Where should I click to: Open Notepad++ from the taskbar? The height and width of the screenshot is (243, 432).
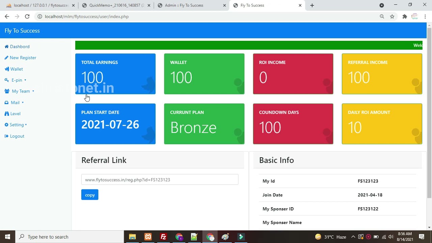click(x=194, y=237)
